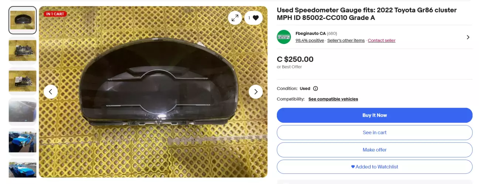
Task: Open the See compatible vehicles link
Action: (x=333, y=99)
